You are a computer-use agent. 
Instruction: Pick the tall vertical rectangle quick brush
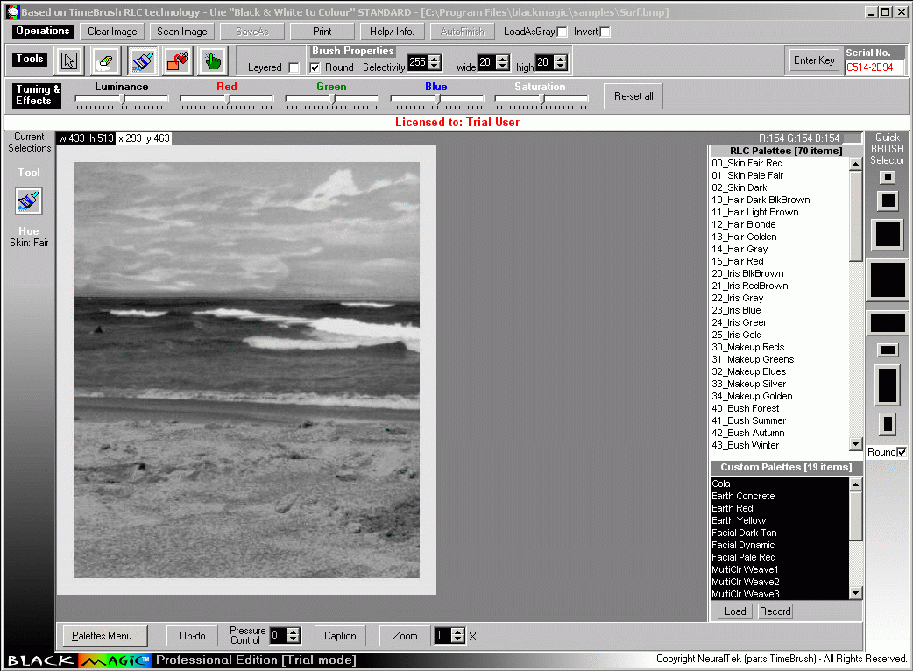(888, 385)
